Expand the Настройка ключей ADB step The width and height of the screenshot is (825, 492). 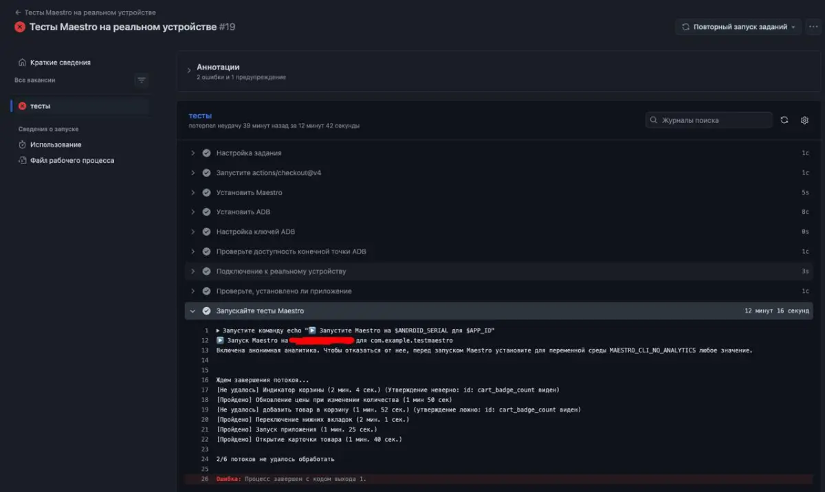tap(193, 232)
